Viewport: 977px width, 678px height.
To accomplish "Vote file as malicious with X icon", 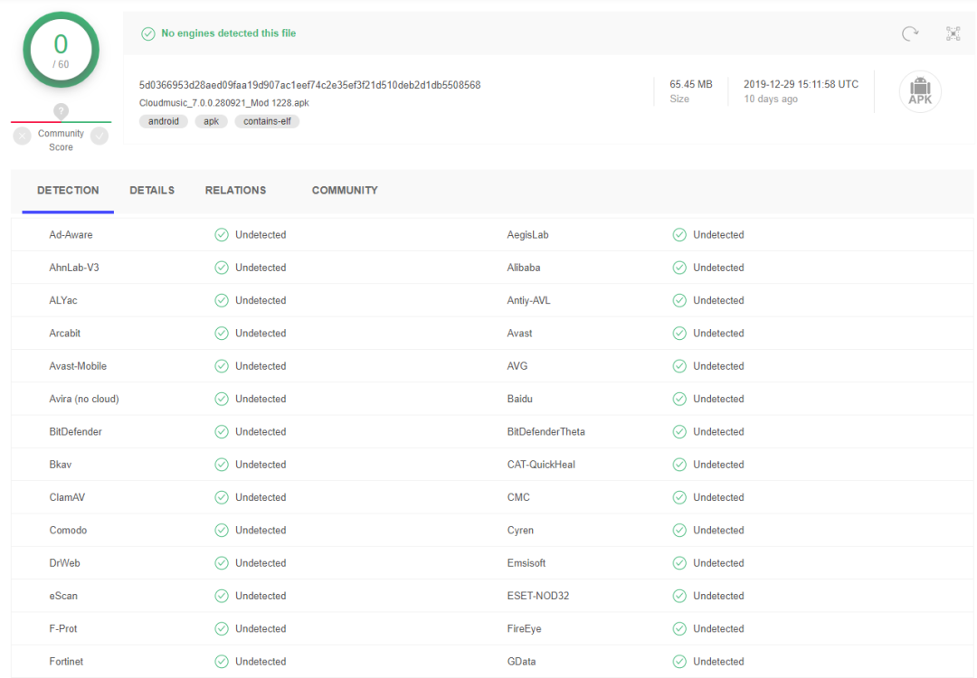I will click(x=23, y=136).
